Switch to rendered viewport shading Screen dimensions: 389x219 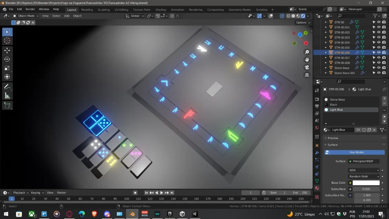click(303, 16)
